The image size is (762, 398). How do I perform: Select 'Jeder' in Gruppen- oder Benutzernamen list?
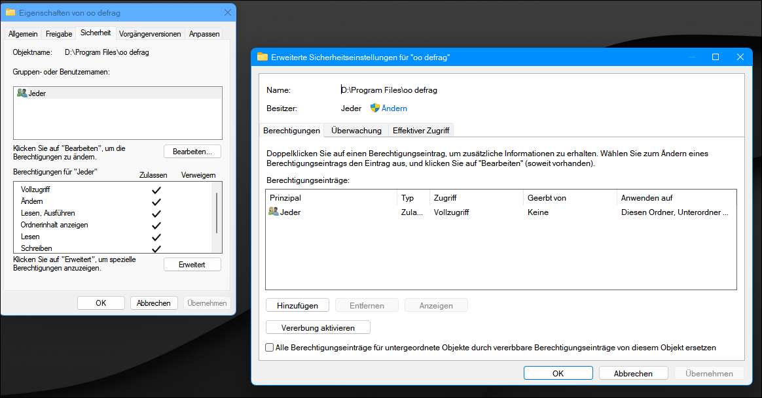pyautogui.click(x=118, y=93)
